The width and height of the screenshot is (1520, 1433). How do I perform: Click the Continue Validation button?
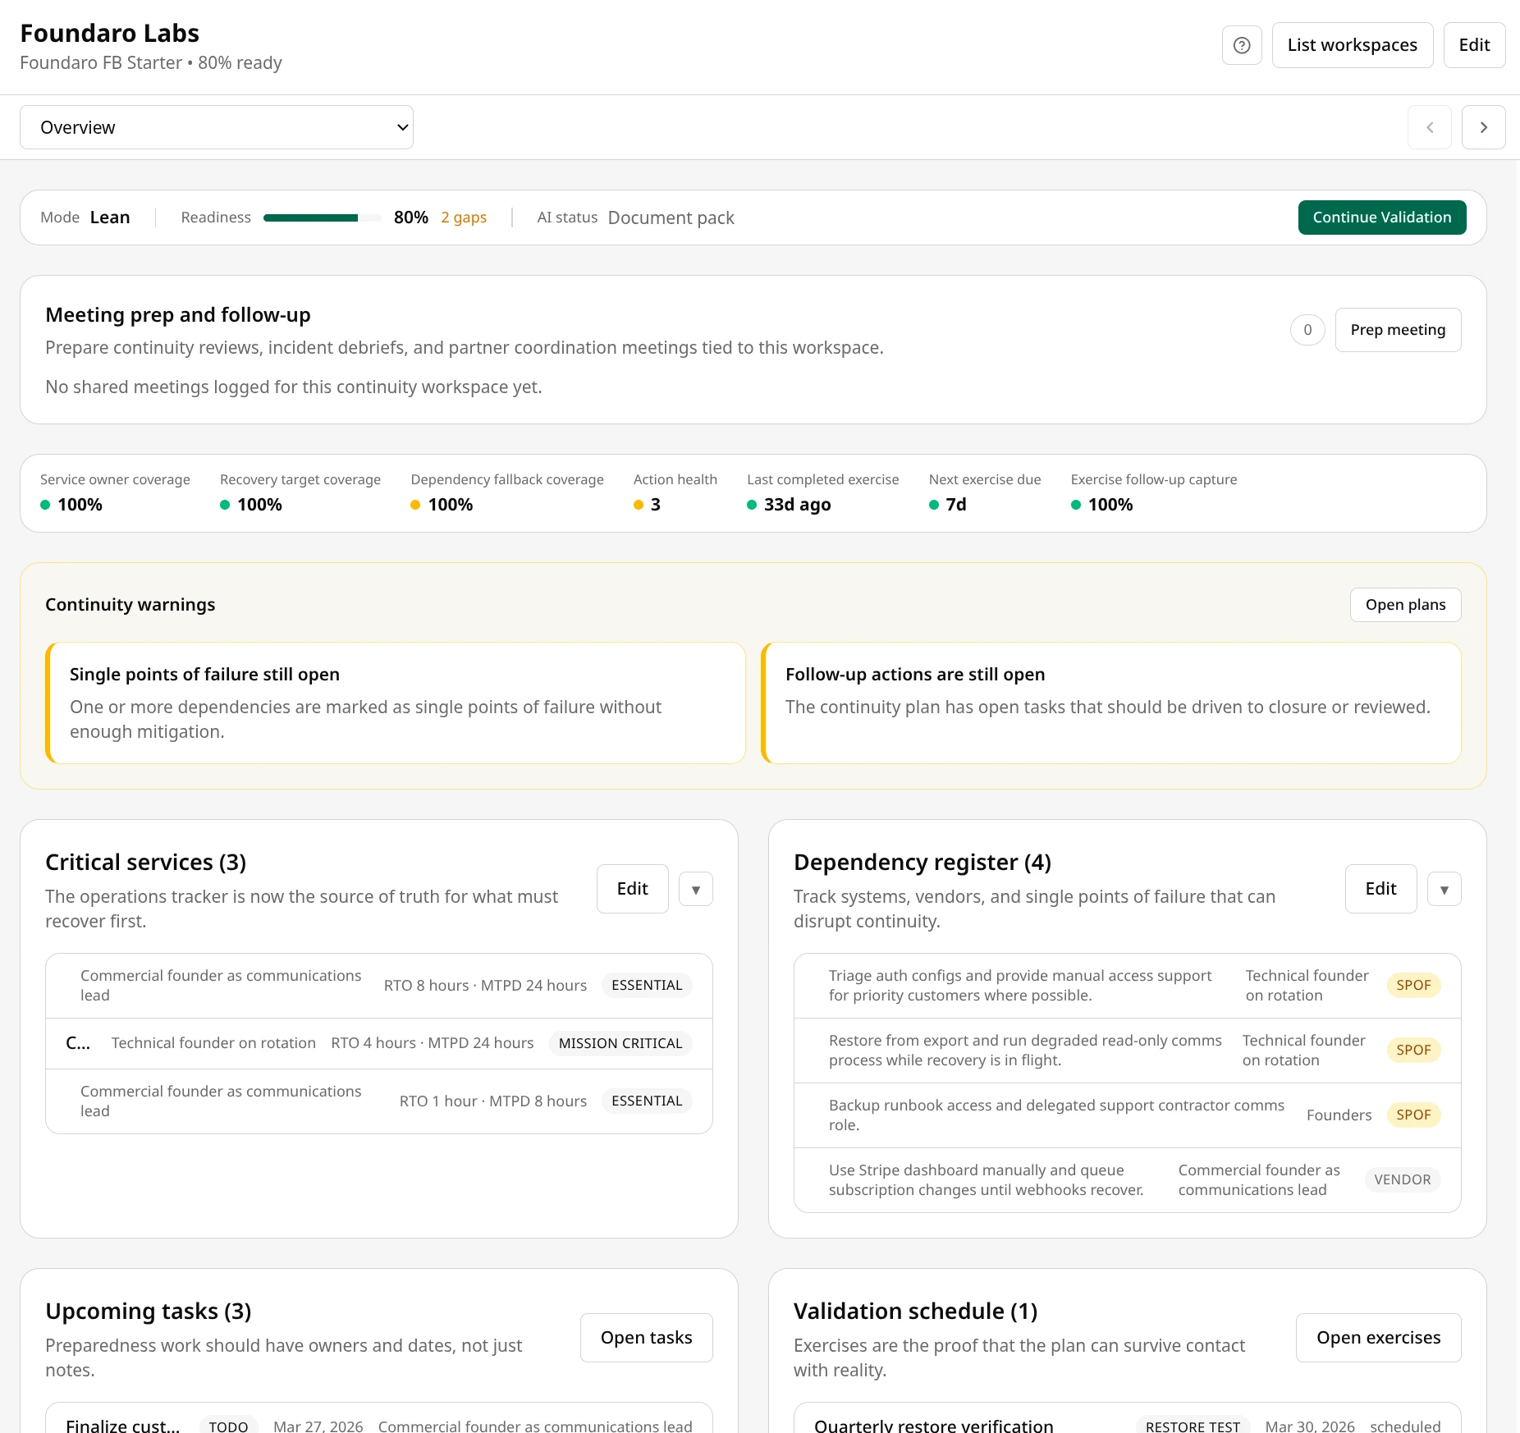[1382, 217]
